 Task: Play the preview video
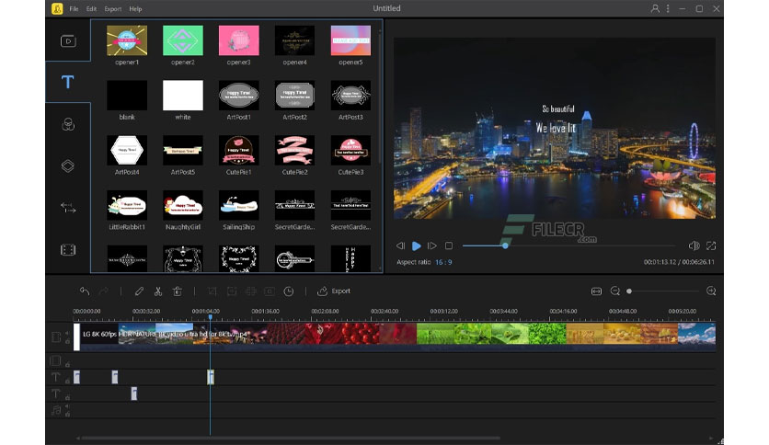[417, 245]
